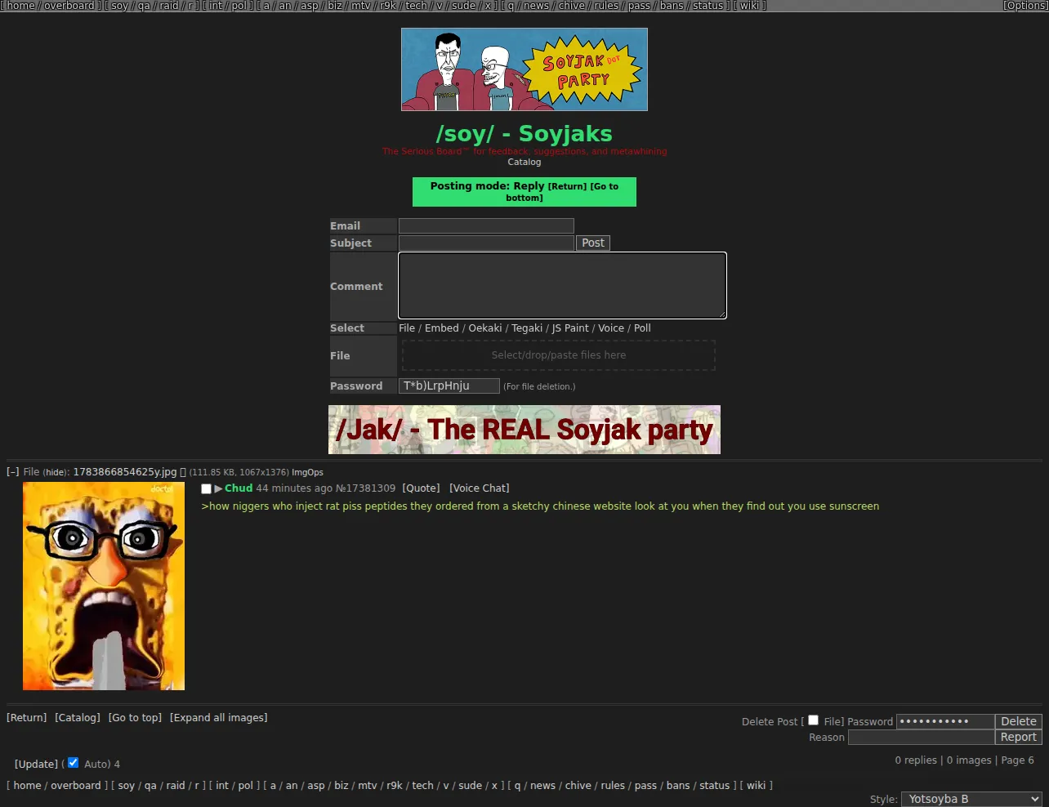Disable the Auto update checkbox

73,762
